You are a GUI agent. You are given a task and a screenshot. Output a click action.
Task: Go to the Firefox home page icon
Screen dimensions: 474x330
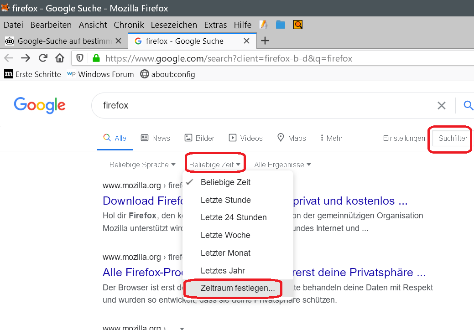(x=60, y=58)
